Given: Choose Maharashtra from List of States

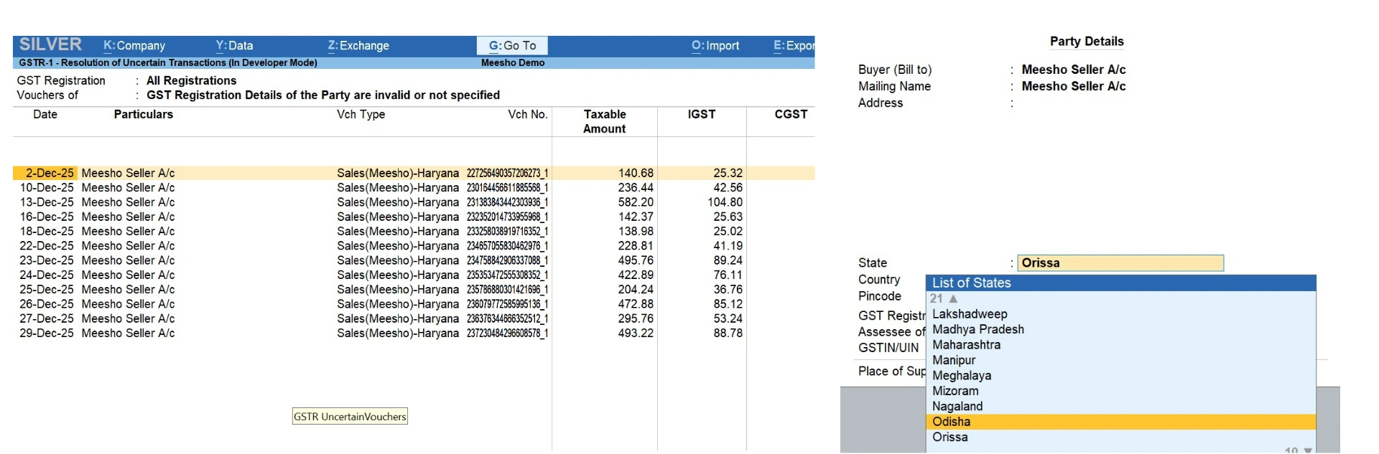Looking at the screenshot, I should (1120, 345).
